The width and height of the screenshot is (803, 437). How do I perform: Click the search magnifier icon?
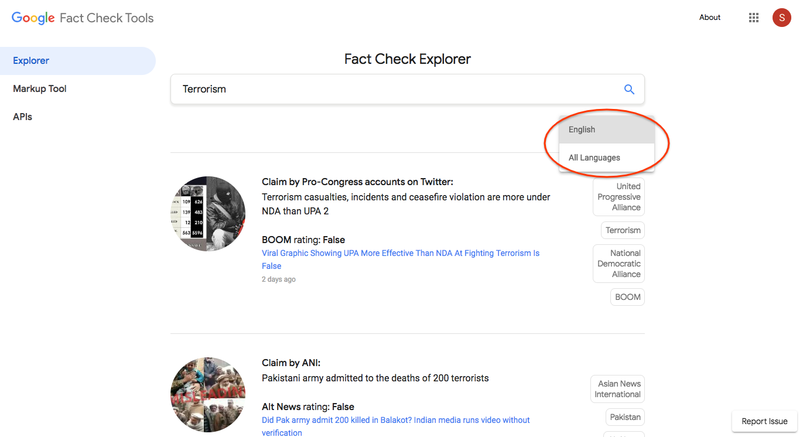coord(629,89)
